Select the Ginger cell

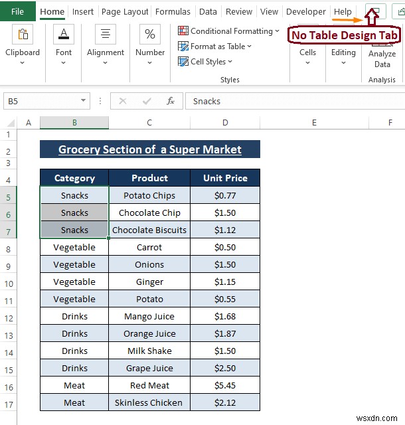click(x=149, y=282)
